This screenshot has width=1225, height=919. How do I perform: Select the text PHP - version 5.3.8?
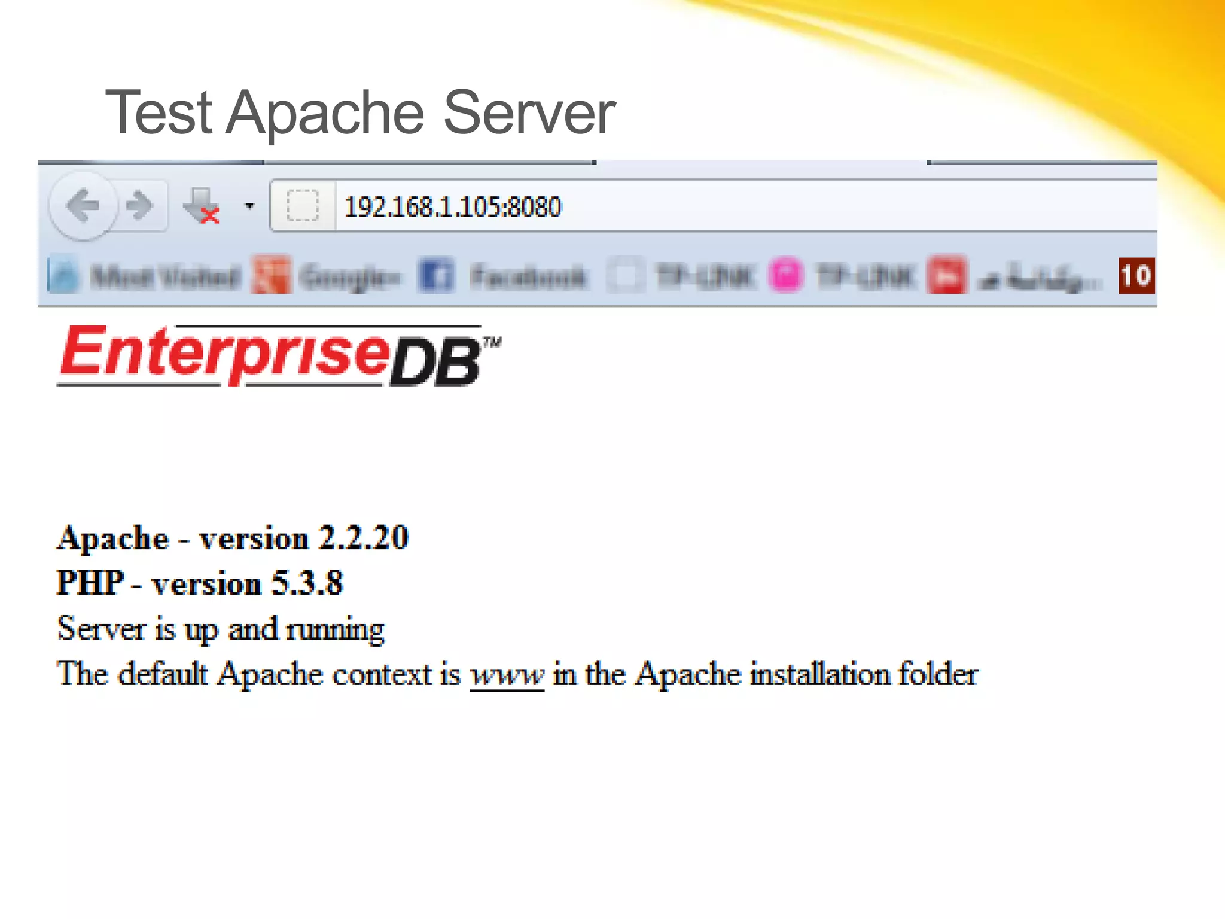[x=200, y=583]
